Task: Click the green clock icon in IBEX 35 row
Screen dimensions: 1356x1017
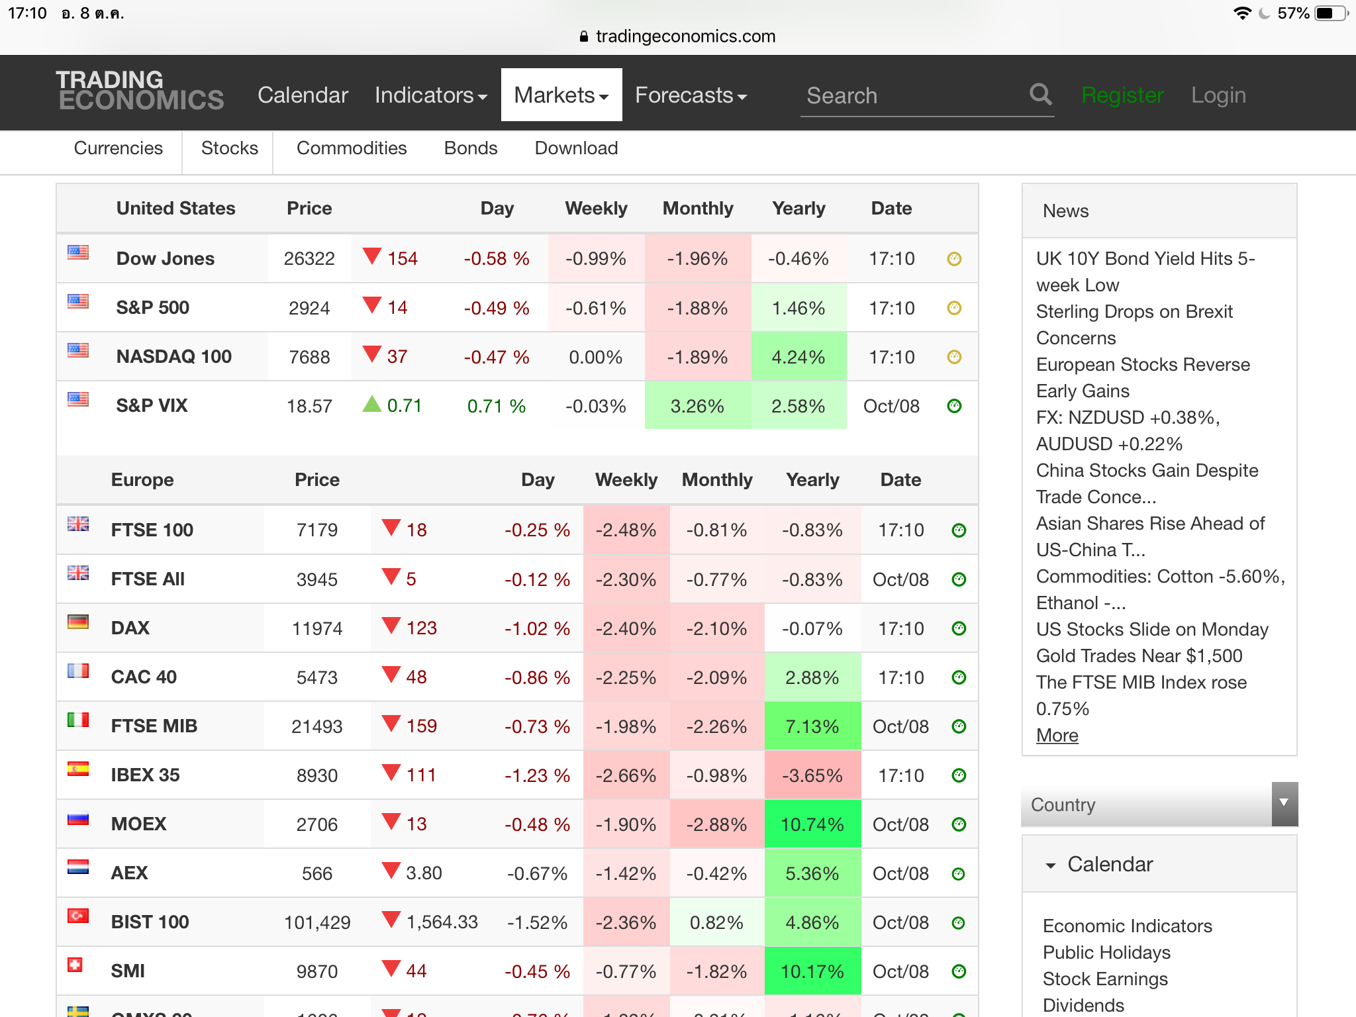Action: pos(958,775)
